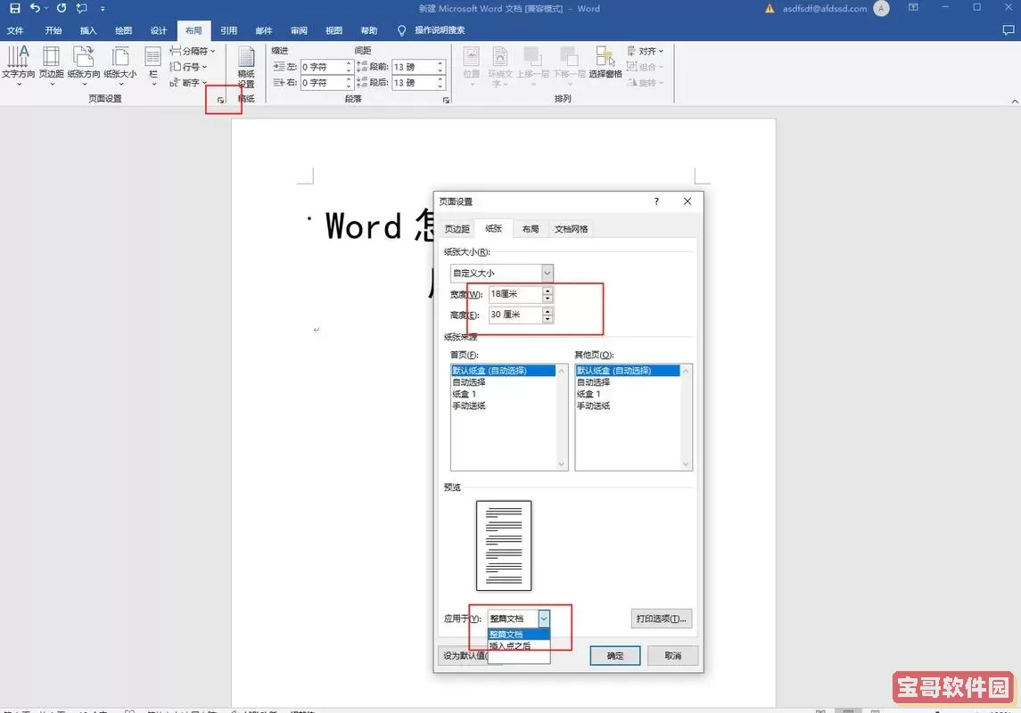Switch to the 视图 (View) ribbon tab

point(334,30)
